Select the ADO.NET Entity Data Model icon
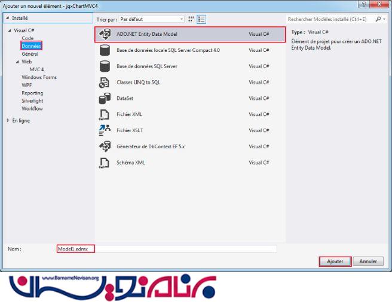 (105, 35)
